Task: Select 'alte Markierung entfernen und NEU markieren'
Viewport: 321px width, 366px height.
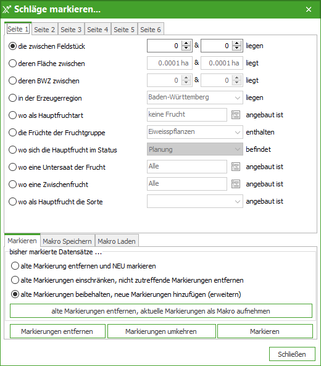Action: click(83, 266)
